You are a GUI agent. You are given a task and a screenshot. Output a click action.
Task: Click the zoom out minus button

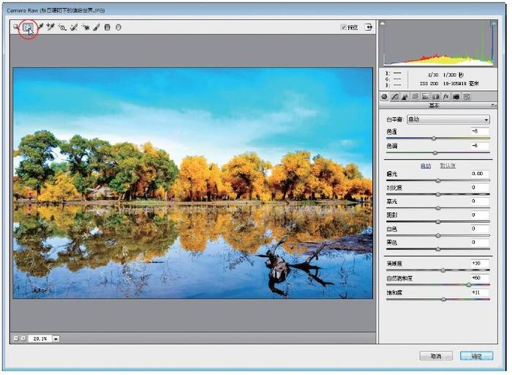15,338
